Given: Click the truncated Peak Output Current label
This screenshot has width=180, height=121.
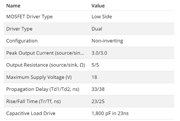Looking at the screenshot, I should click(x=45, y=53).
